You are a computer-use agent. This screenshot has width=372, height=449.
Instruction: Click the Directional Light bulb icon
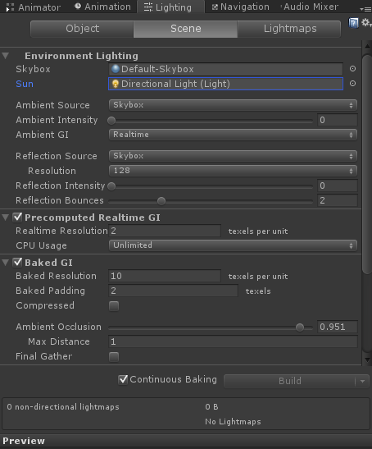click(x=116, y=84)
